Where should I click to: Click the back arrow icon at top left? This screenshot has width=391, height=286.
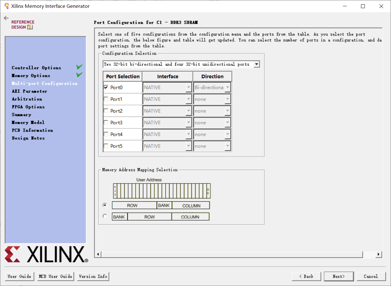6,18
